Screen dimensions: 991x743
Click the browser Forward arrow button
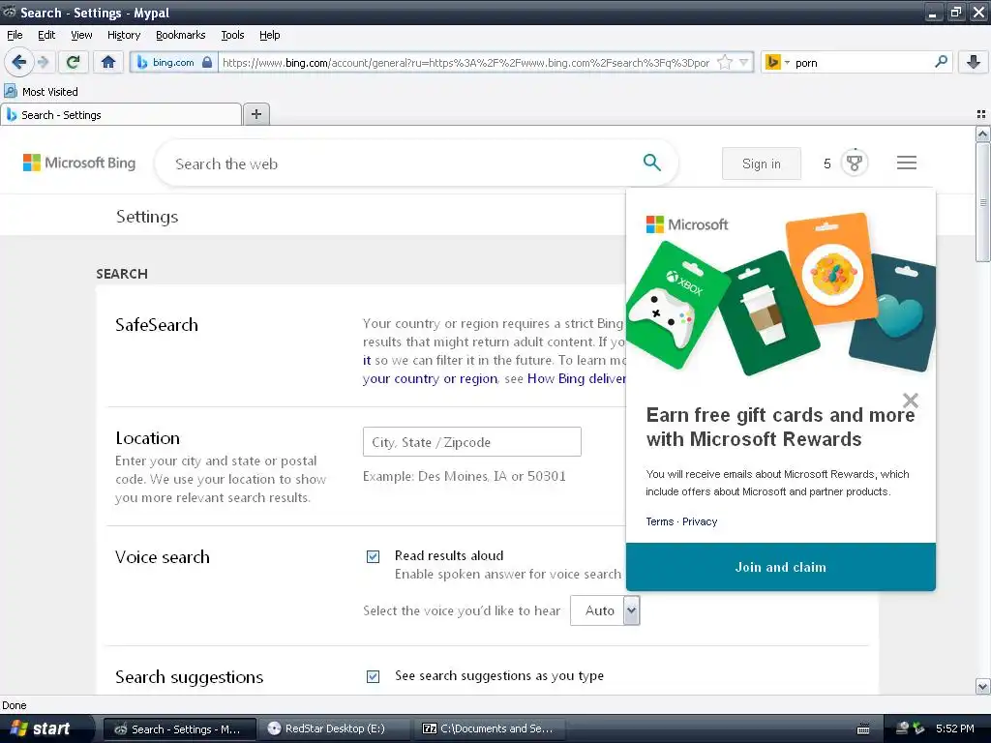click(x=43, y=62)
